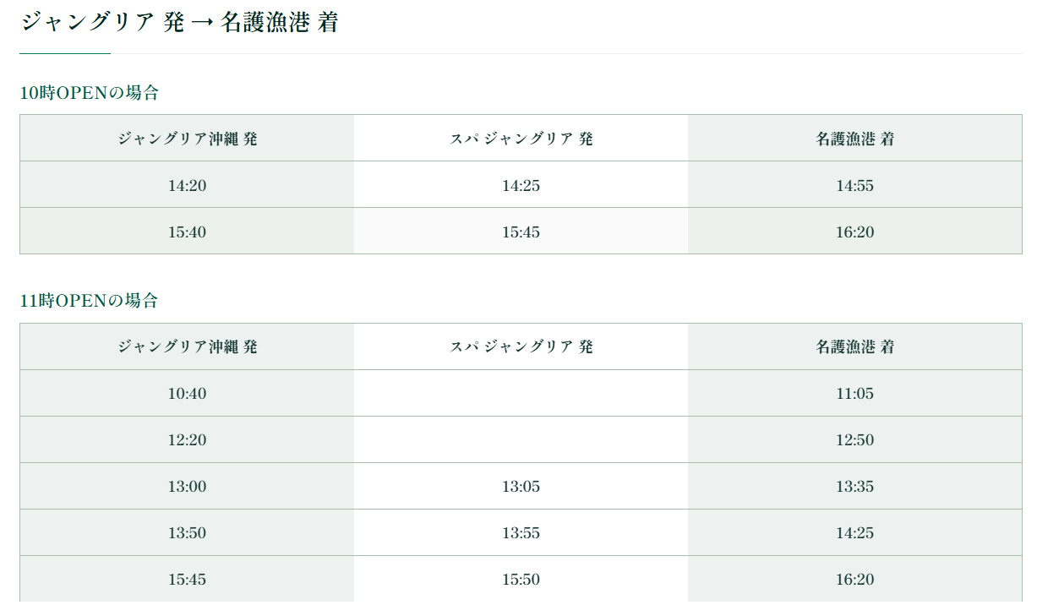
Task: Click the 13:35 arrival time cell
Action: [854, 487]
